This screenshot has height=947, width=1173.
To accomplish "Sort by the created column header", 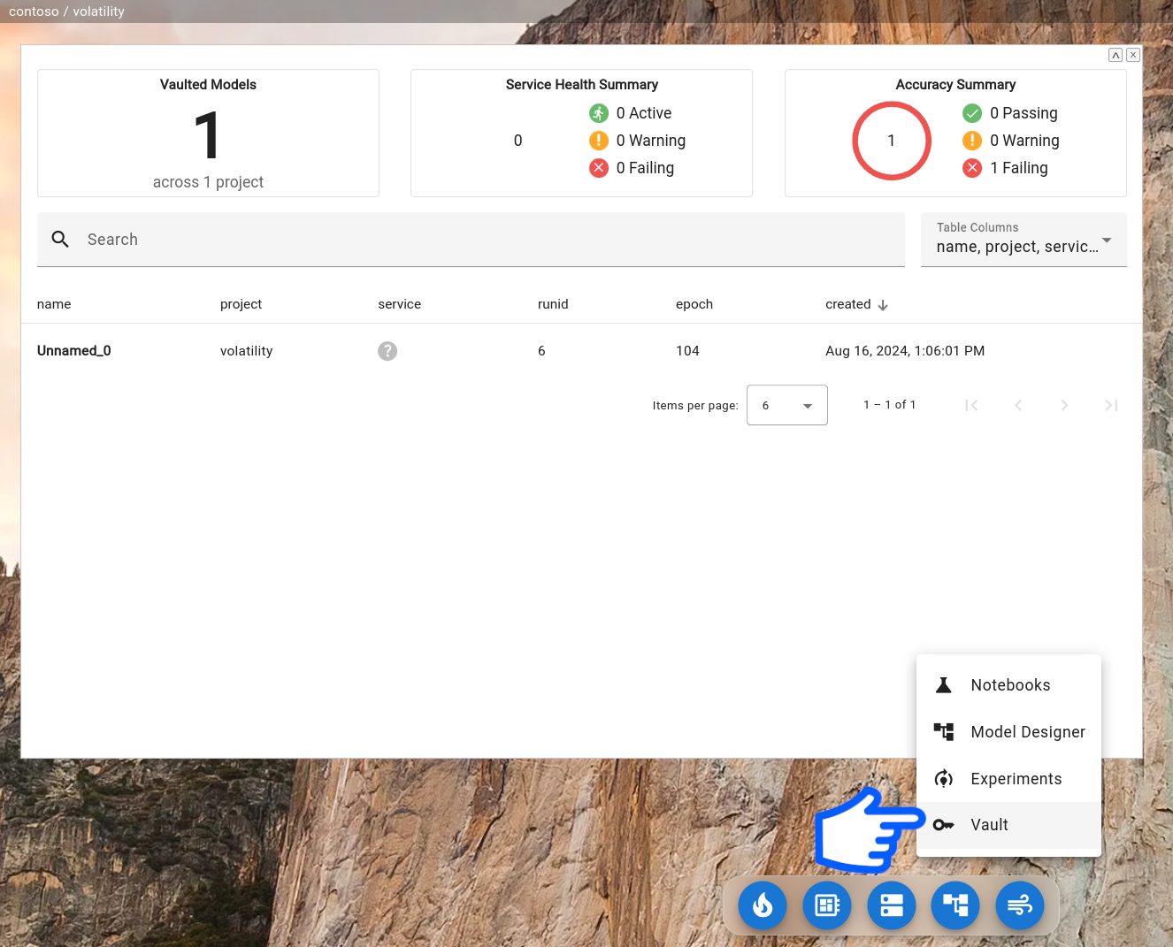I will (x=848, y=304).
